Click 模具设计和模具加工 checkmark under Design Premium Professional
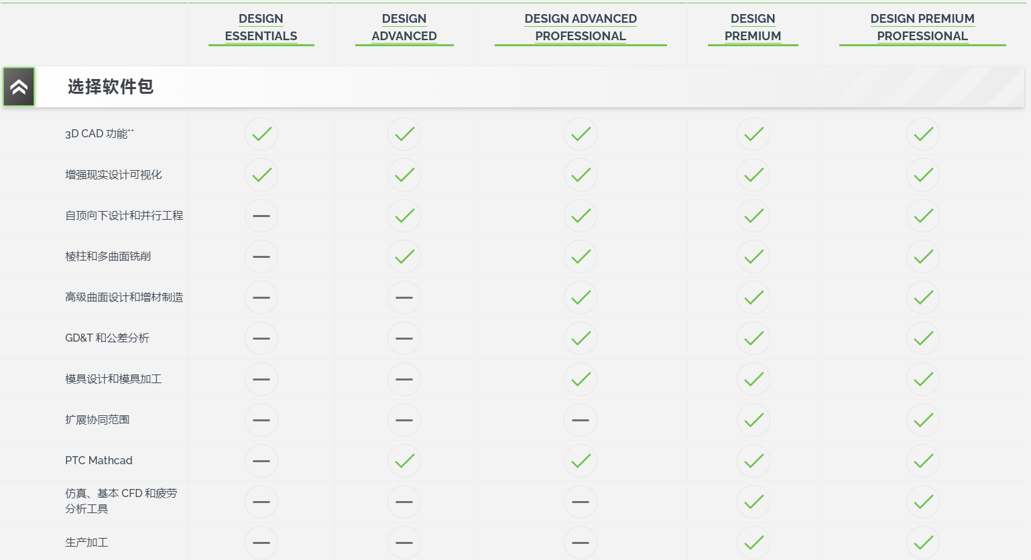The height and width of the screenshot is (560, 1031). 923,379
